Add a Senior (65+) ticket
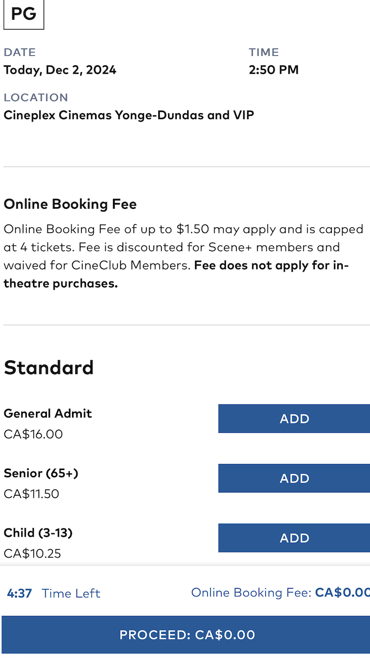This screenshot has width=370, height=658. click(x=294, y=478)
